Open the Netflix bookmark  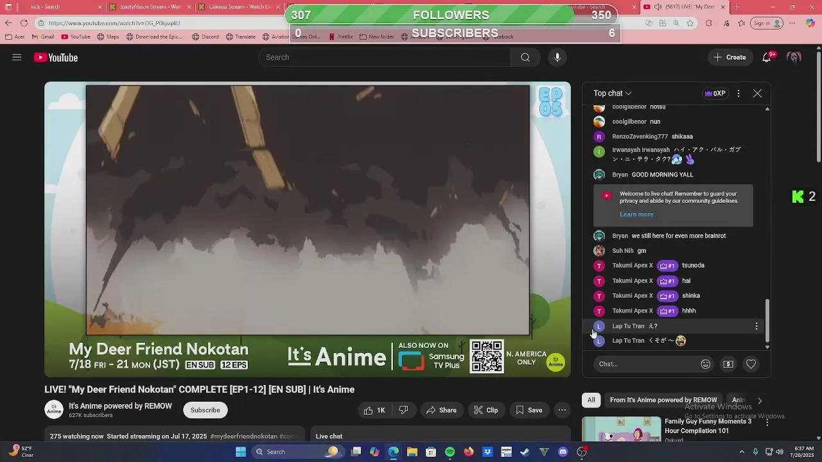341,37
